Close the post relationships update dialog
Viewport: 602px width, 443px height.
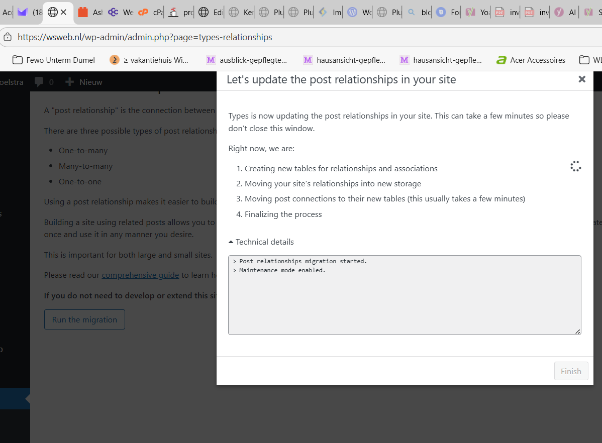(582, 79)
